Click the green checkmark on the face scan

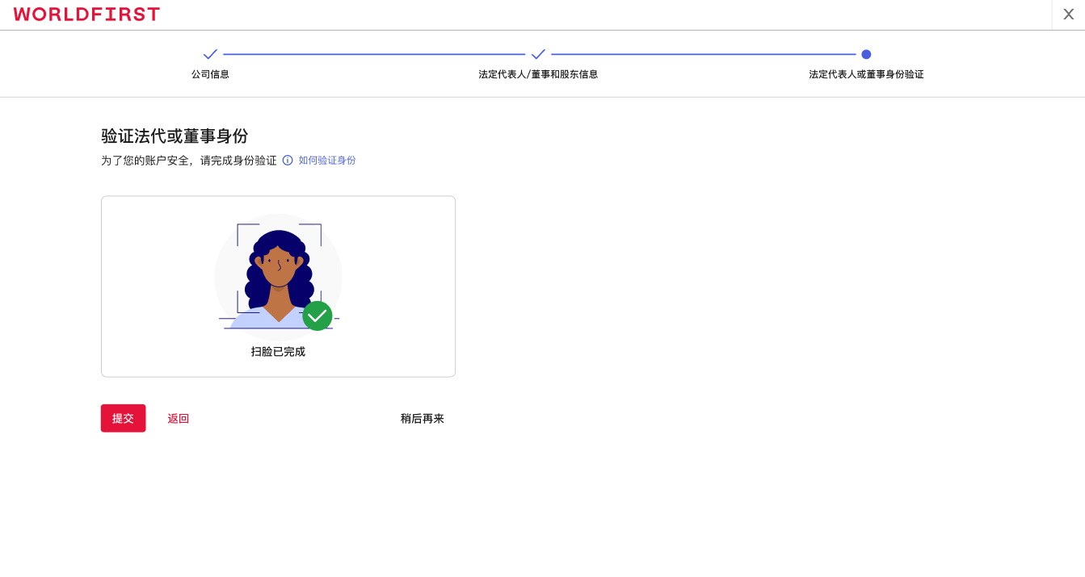[x=318, y=316]
